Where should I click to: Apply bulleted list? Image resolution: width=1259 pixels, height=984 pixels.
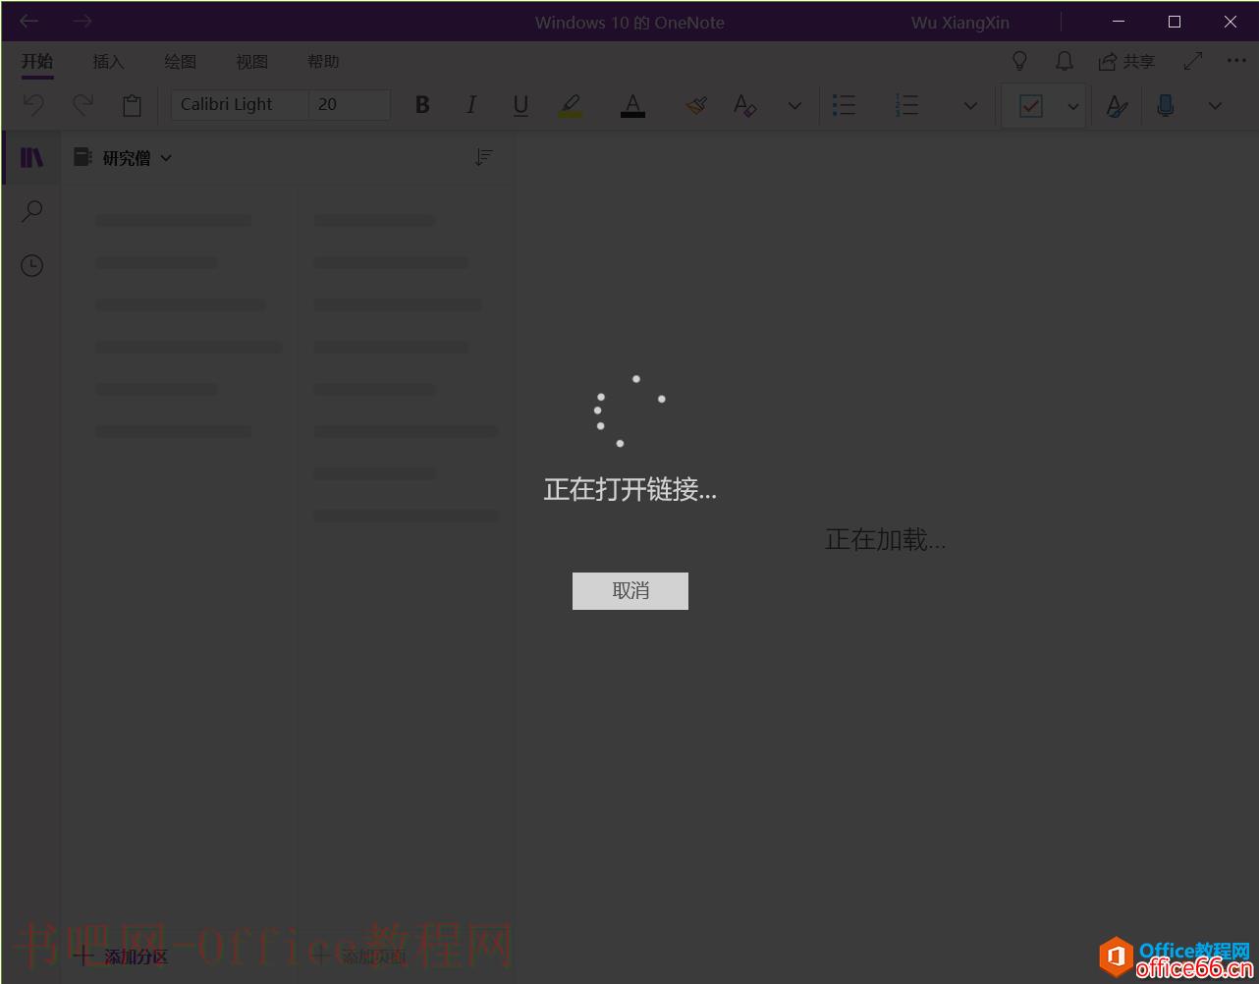[x=844, y=104]
